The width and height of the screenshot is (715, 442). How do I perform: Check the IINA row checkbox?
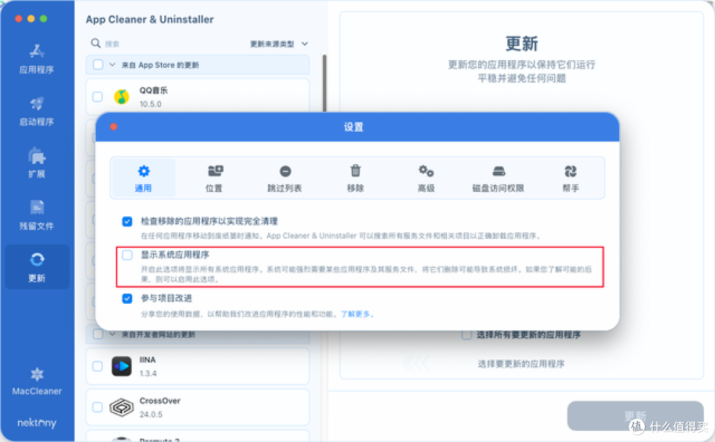tap(97, 367)
